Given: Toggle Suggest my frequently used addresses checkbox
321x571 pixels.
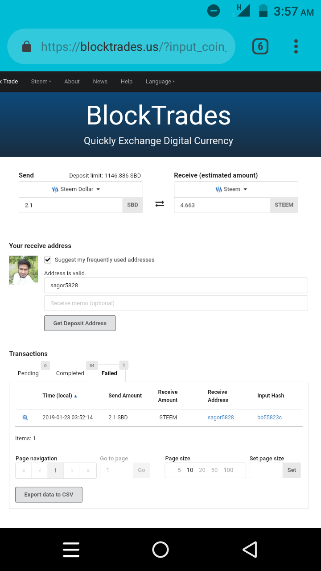Looking at the screenshot, I should [48, 260].
